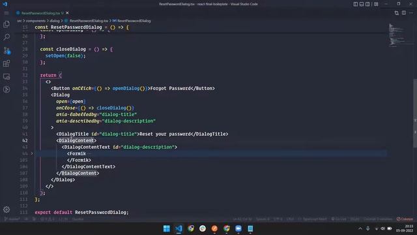The height and width of the screenshot is (235, 417).
Task: Click the VS Code logo in title bar
Action: [5, 4]
